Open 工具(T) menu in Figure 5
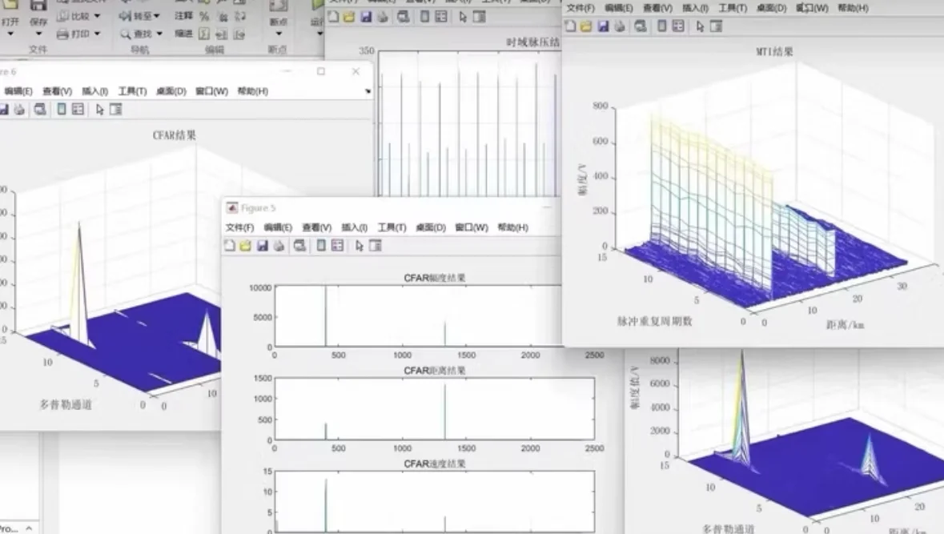 392,227
